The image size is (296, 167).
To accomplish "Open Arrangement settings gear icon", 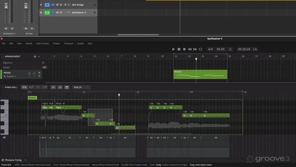I will 35,57.
